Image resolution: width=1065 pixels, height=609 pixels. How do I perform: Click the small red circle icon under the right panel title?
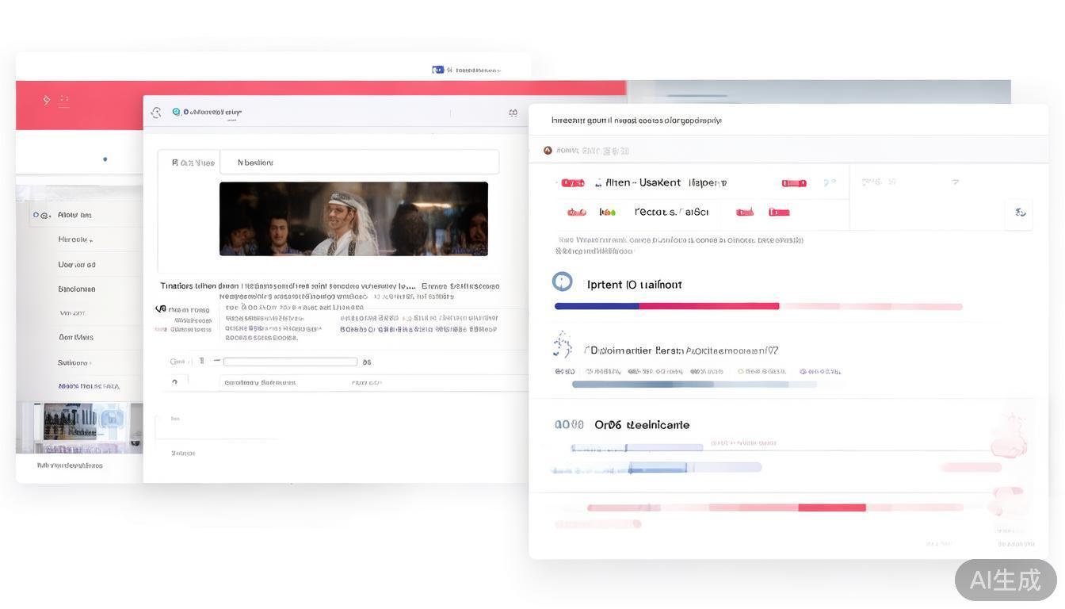(x=548, y=150)
